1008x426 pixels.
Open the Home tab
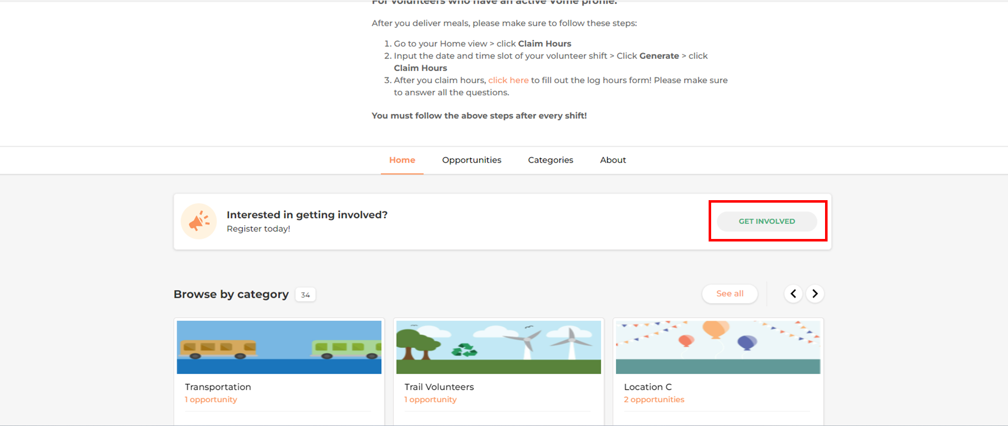tap(402, 160)
